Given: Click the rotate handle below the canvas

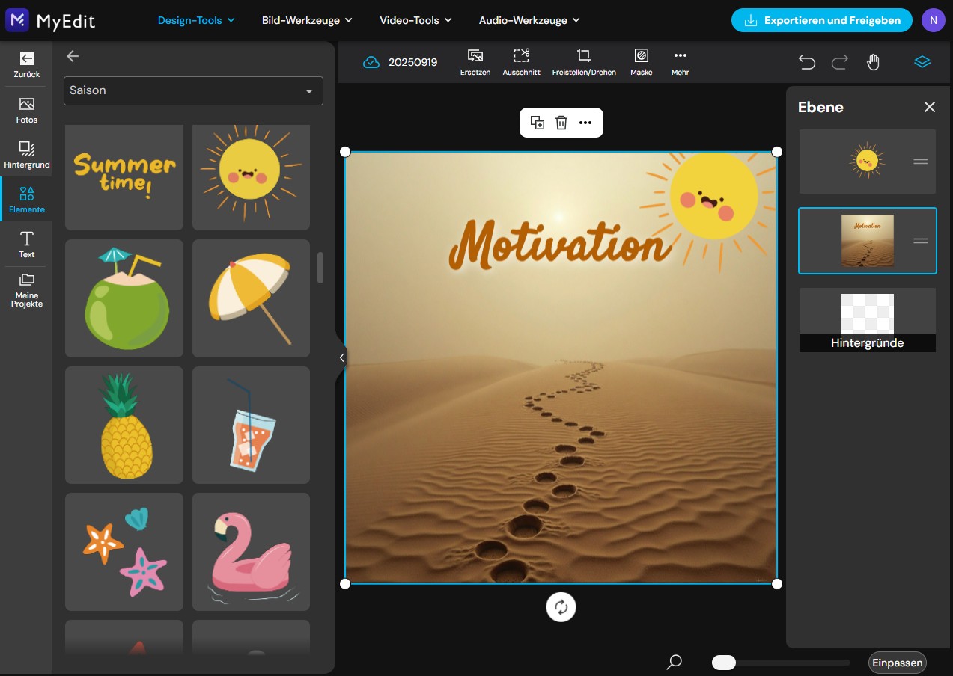Looking at the screenshot, I should tap(561, 607).
